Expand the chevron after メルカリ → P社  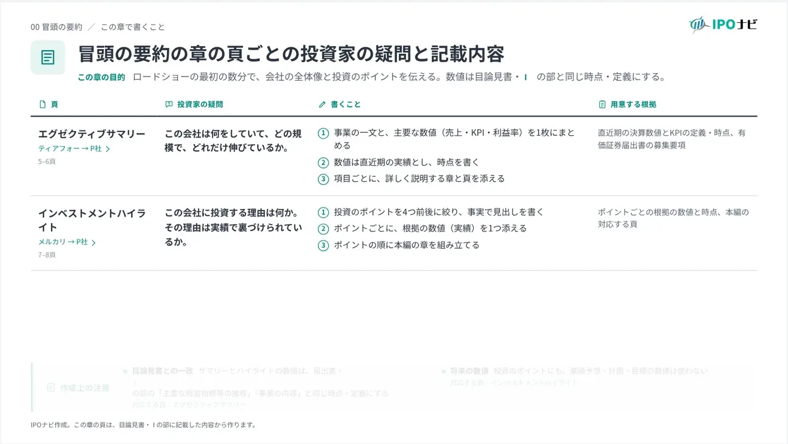click(93, 242)
